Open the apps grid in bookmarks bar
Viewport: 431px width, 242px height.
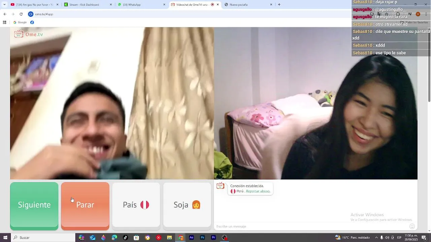click(x=4, y=23)
